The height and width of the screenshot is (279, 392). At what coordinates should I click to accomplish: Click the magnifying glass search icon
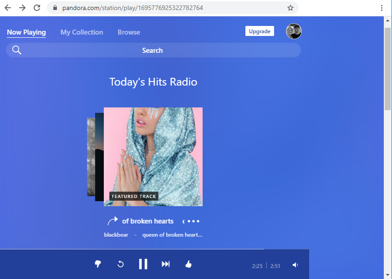(17, 51)
